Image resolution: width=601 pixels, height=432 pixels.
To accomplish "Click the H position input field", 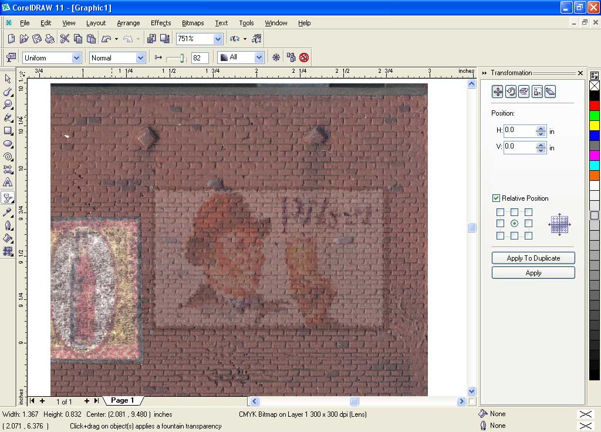I will click(x=519, y=130).
